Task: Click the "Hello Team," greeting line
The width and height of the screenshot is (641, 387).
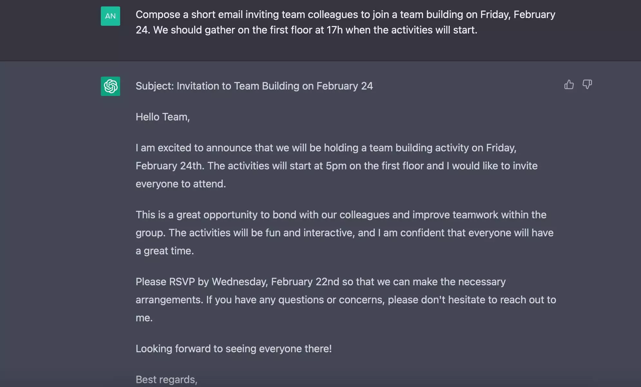Action: tap(163, 117)
